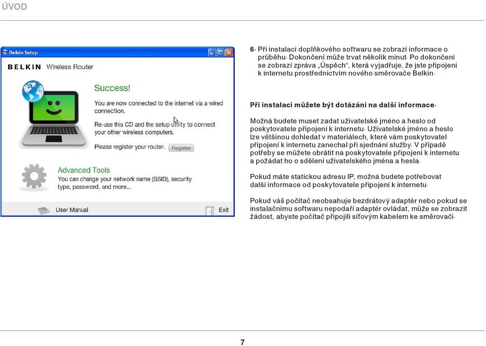This screenshot has width=486, height=346.
Task: Click the 'Pokud máte statickou adresu IP' paragraph
Action: 346,181
